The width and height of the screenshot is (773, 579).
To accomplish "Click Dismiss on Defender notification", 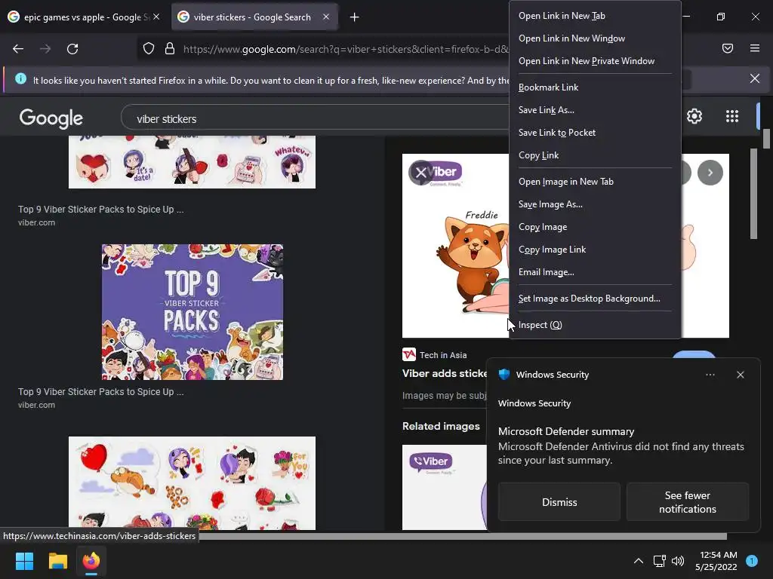I will click(559, 501).
